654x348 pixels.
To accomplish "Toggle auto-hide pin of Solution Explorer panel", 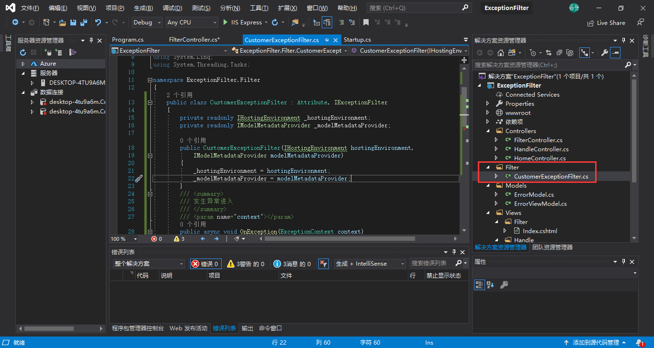I will pyautogui.click(x=623, y=41).
